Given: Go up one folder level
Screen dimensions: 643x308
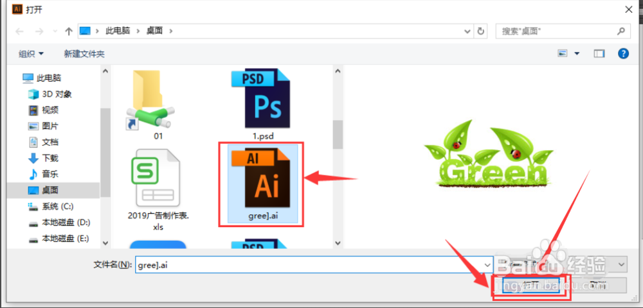Looking at the screenshot, I should [69, 31].
